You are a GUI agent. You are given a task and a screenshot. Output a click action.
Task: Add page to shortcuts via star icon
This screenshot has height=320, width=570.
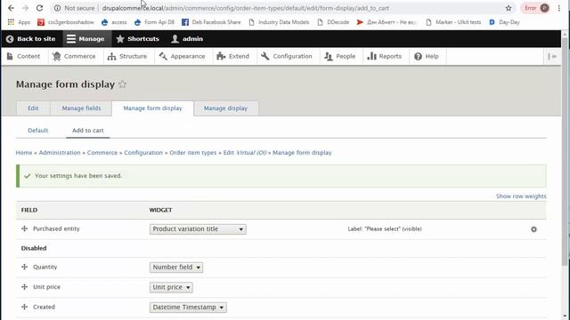pyautogui.click(x=123, y=84)
